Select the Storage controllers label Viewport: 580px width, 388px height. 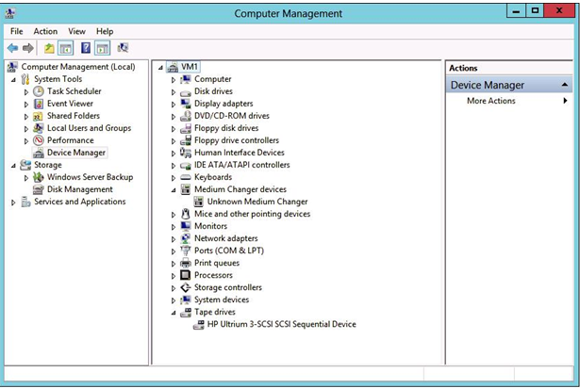point(228,287)
